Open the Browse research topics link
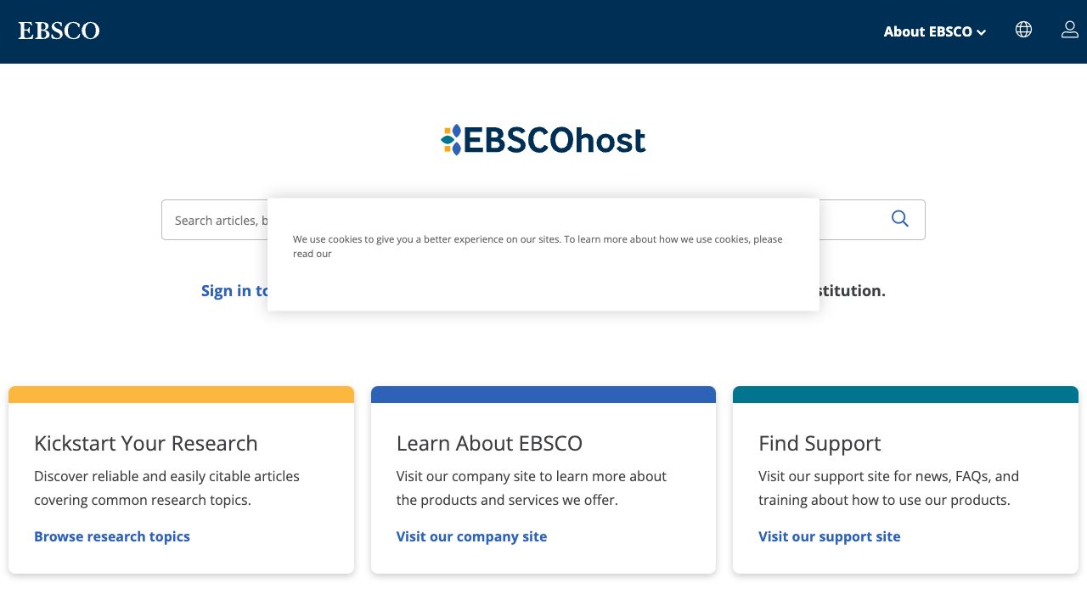 coord(112,536)
